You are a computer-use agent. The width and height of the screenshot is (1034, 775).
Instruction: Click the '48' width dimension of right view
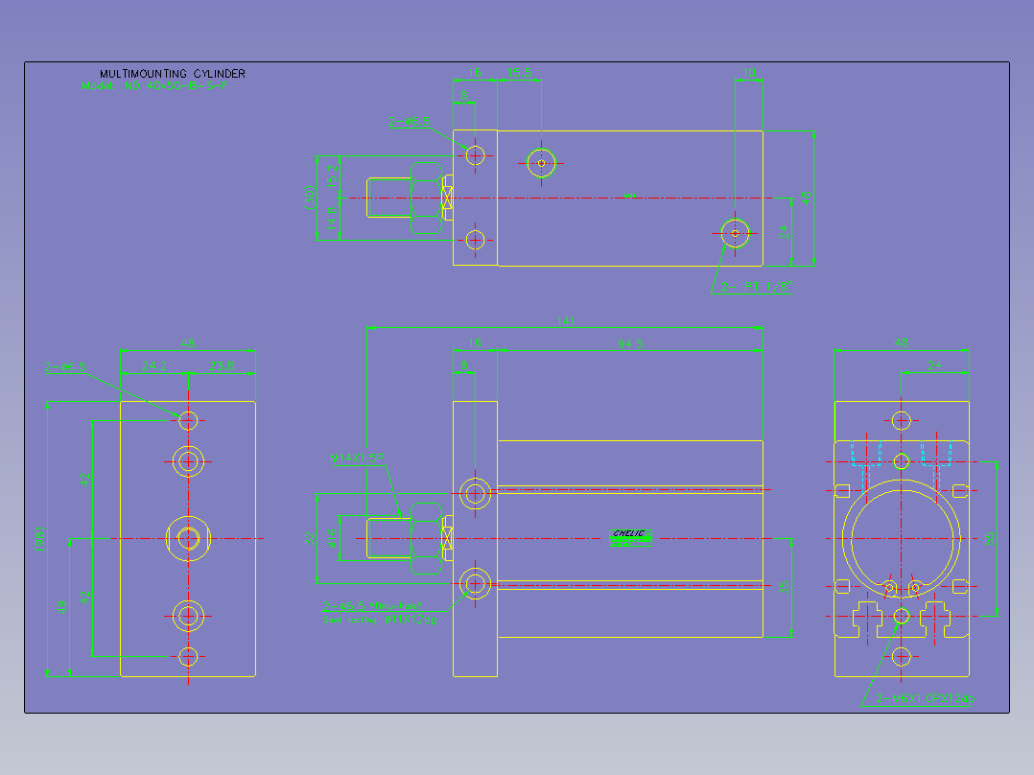point(902,343)
